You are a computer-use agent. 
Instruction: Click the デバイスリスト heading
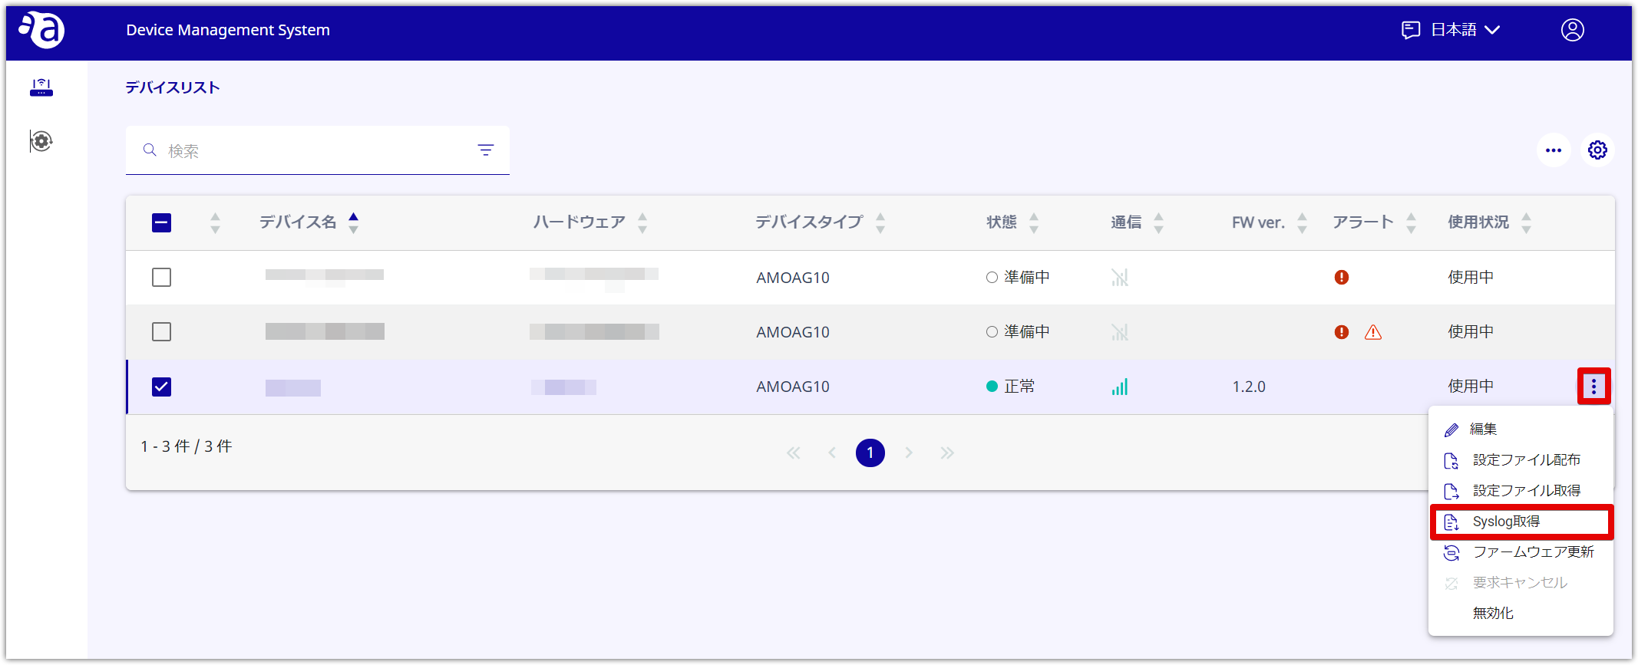(173, 87)
